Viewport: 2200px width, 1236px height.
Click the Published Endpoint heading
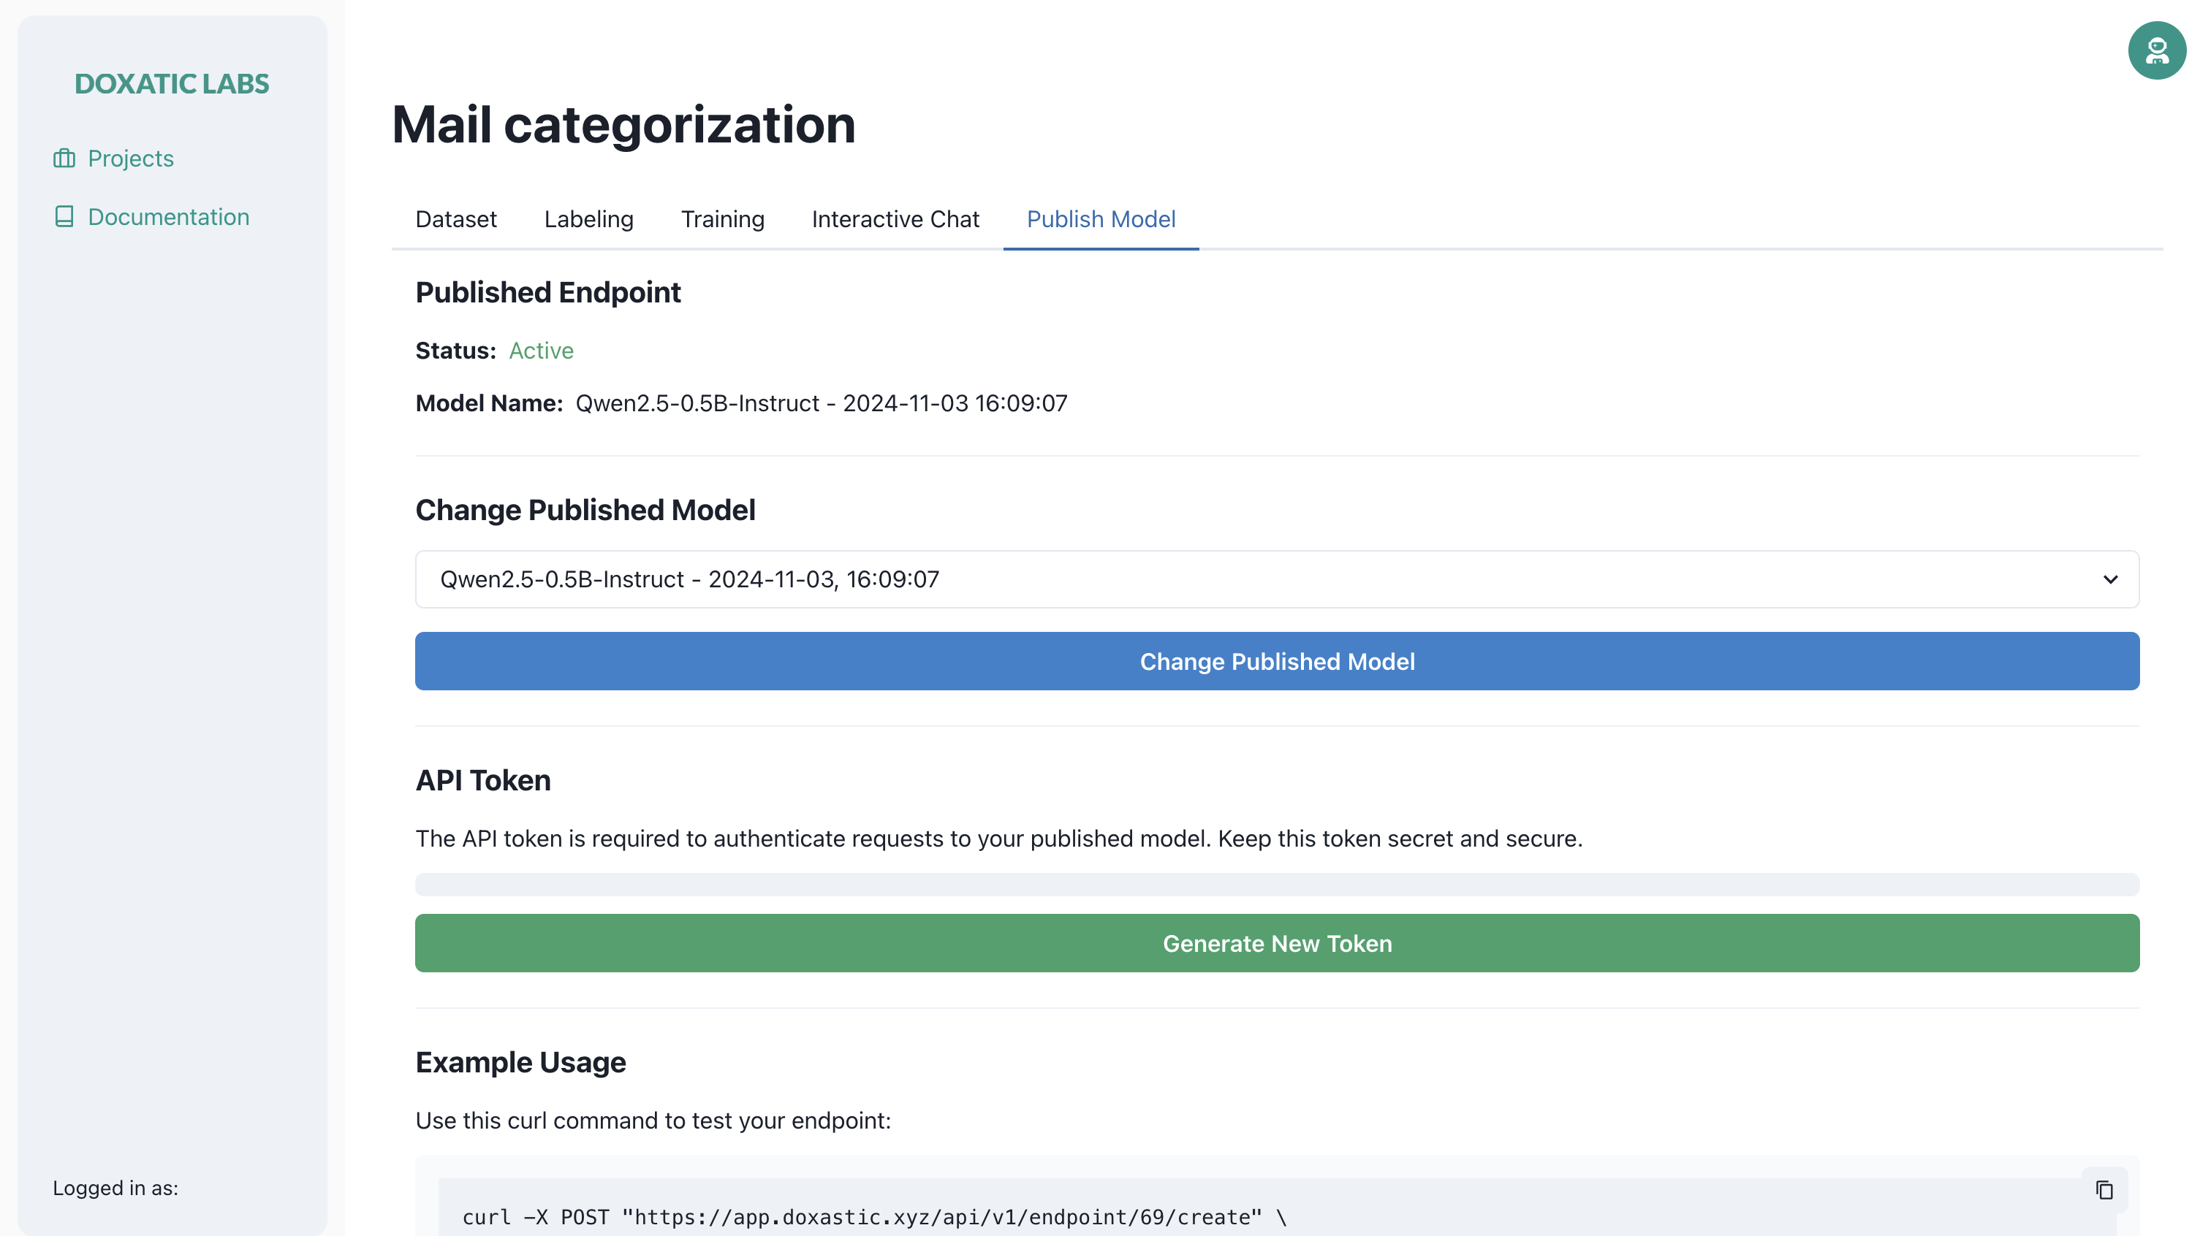[x=547, y=293]
